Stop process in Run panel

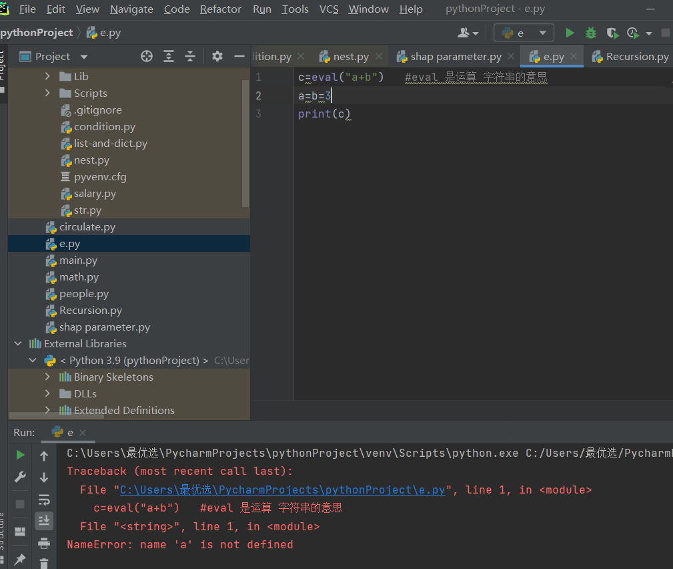coord(20,504)
